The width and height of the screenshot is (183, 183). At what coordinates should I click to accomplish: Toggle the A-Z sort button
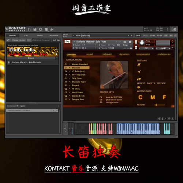click(29, 40)
